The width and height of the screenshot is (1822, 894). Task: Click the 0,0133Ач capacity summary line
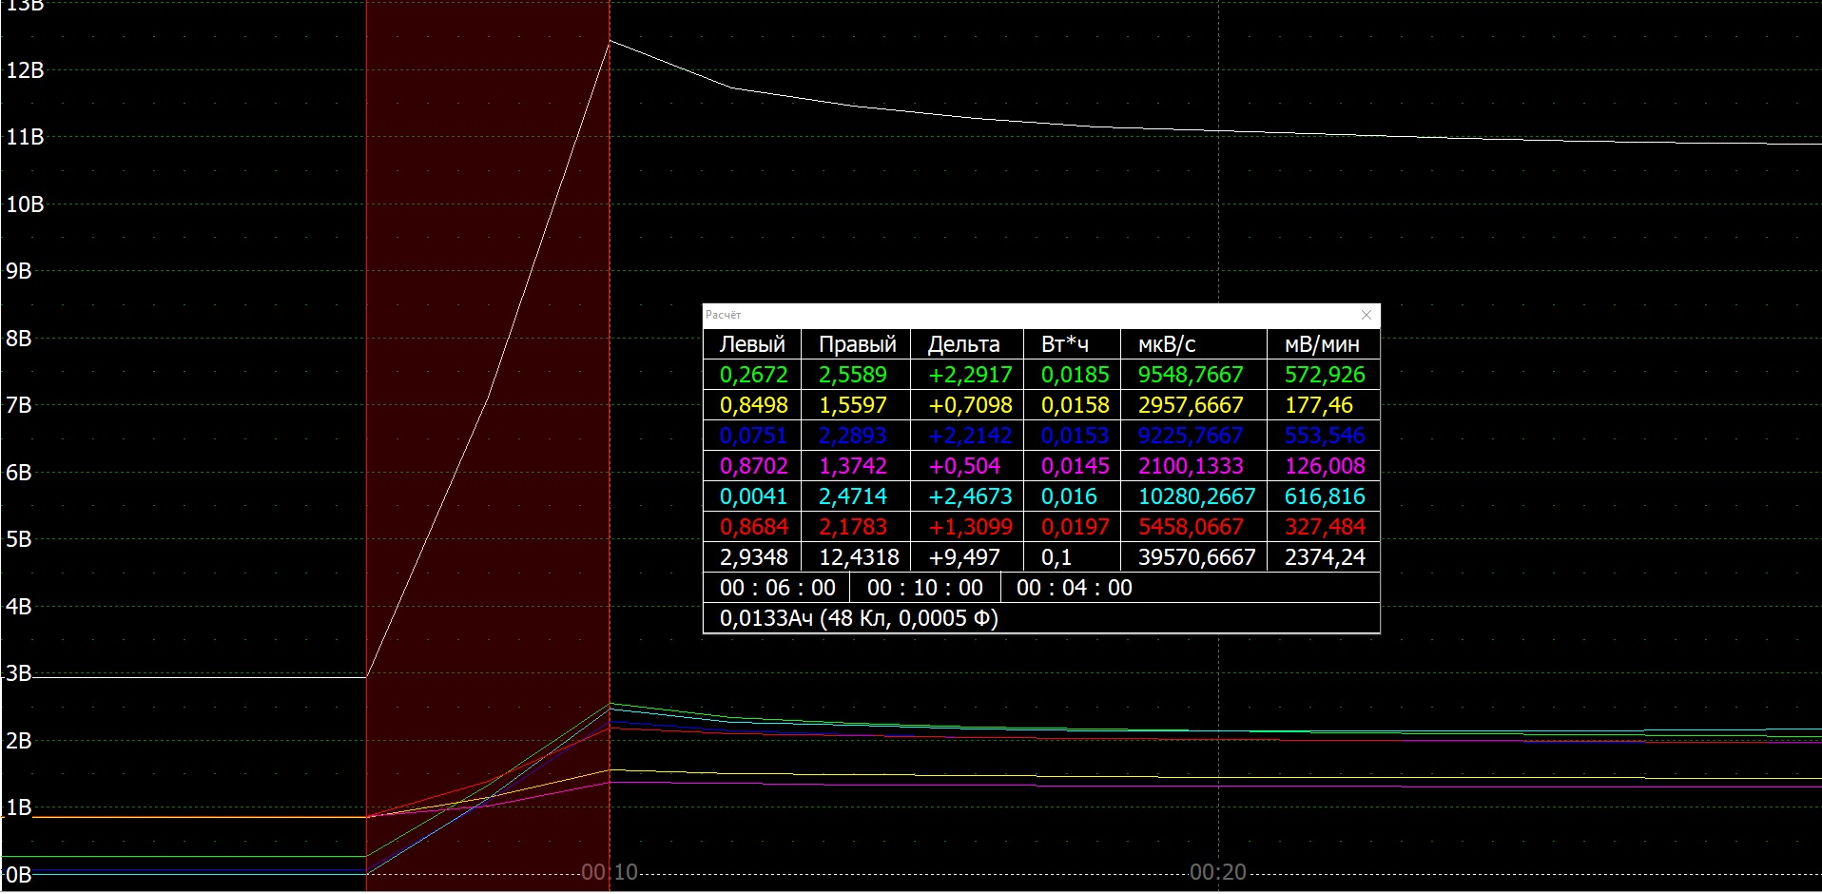tap(859, 618)
